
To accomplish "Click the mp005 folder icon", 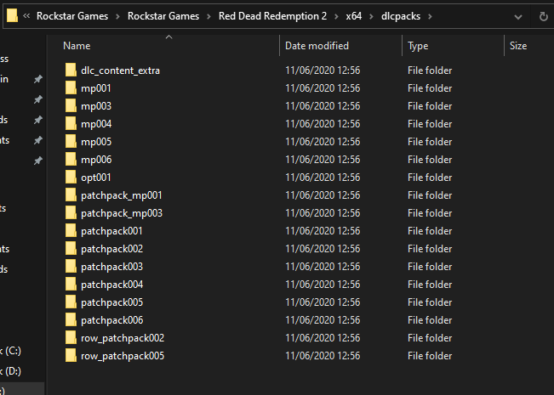I will coord(71,141).
